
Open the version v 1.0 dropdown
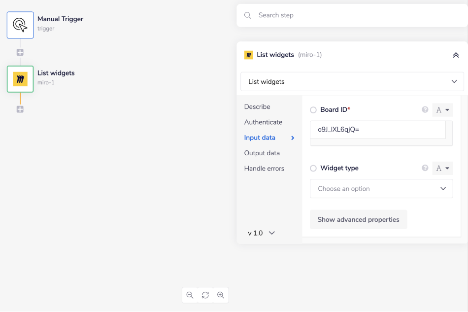pyautogui.click(x=261, y=233)
